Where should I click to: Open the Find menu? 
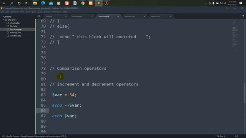22,12
